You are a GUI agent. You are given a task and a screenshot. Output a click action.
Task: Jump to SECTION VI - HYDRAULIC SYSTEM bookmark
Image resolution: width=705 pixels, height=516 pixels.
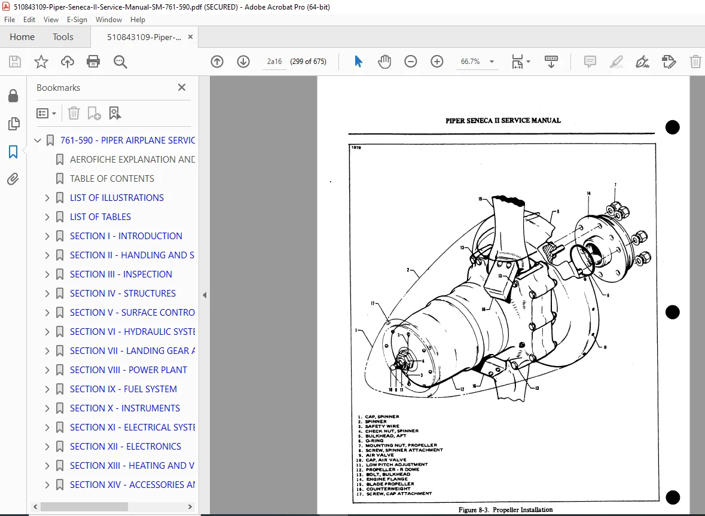[x=132, y=332]
